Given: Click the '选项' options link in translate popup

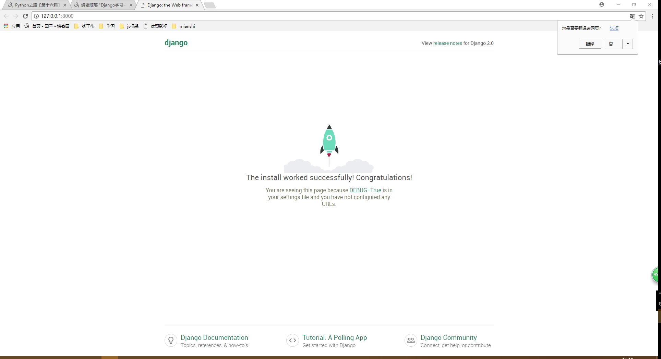Looking at the screenshot, I should point(614,28).
